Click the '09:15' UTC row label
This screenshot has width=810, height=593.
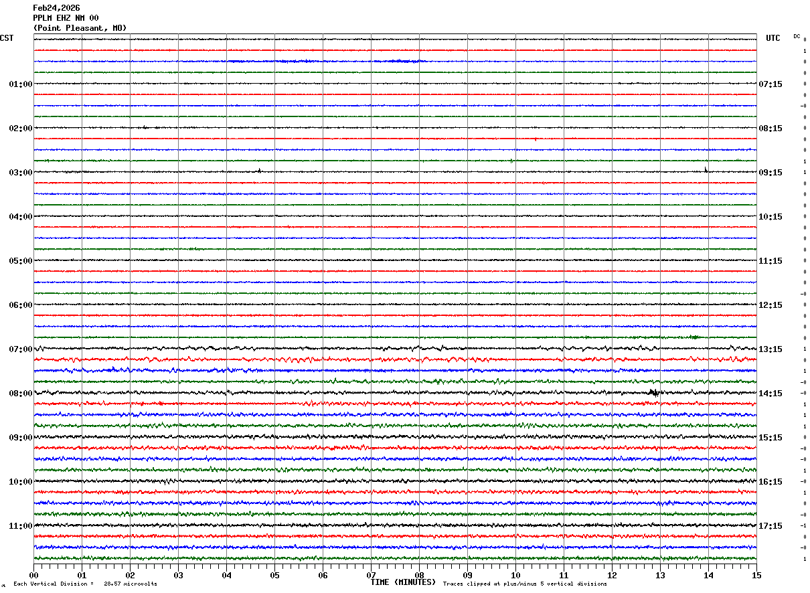pos(771,173)
